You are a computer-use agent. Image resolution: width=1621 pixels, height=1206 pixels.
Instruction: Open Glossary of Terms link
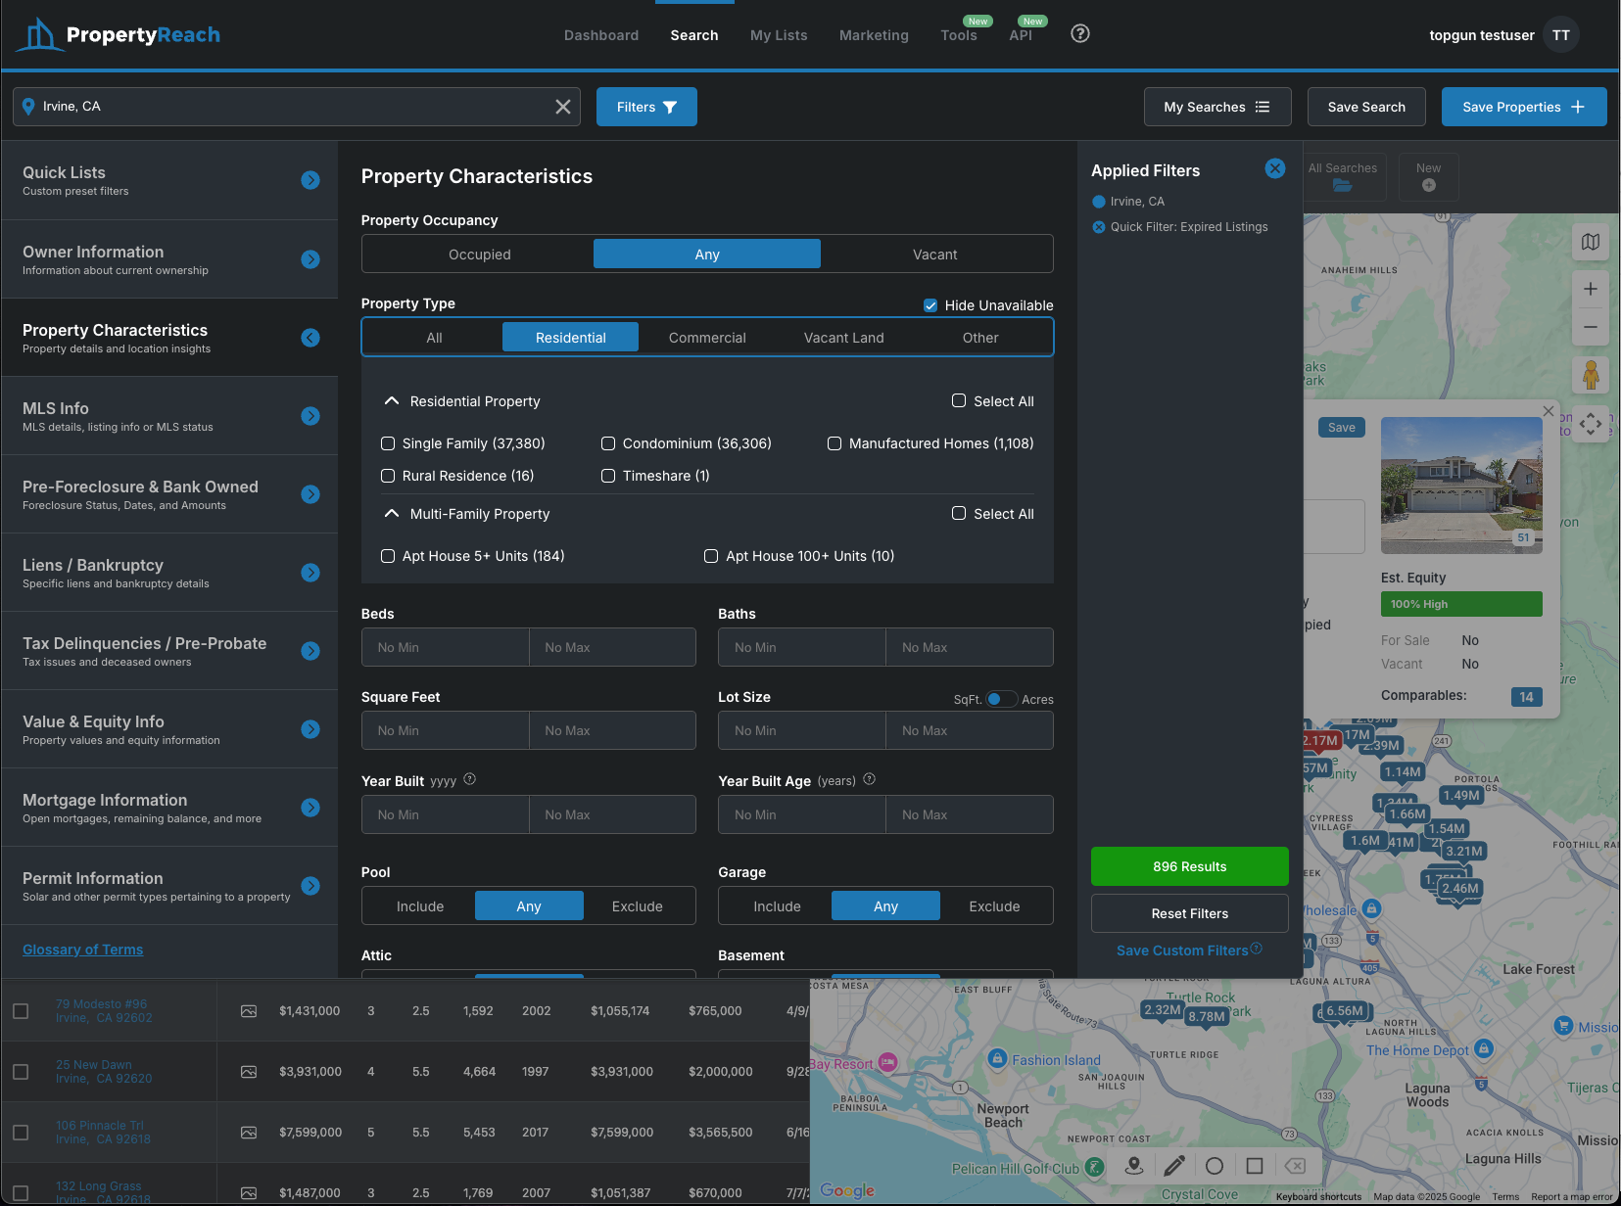click(x=83, y=950)
